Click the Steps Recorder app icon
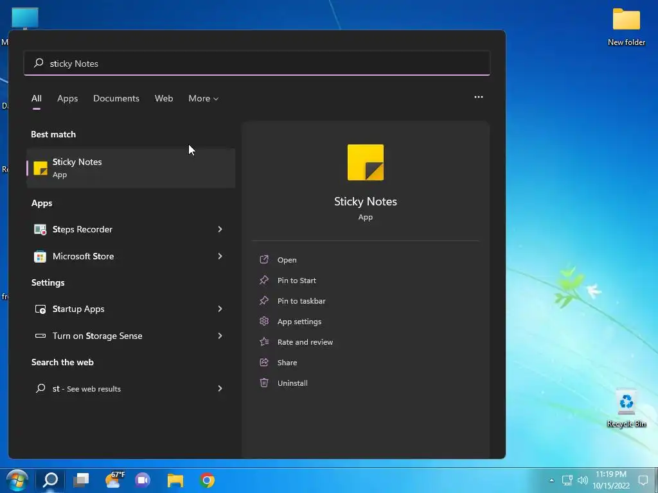Viewport: 658px width, 493px height. 40,229
